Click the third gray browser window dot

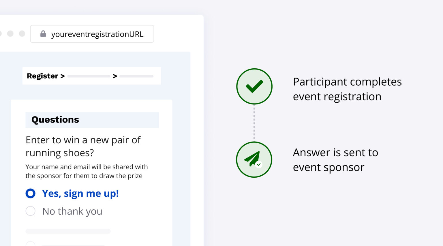pyautogui.click(x=22, y=34)
